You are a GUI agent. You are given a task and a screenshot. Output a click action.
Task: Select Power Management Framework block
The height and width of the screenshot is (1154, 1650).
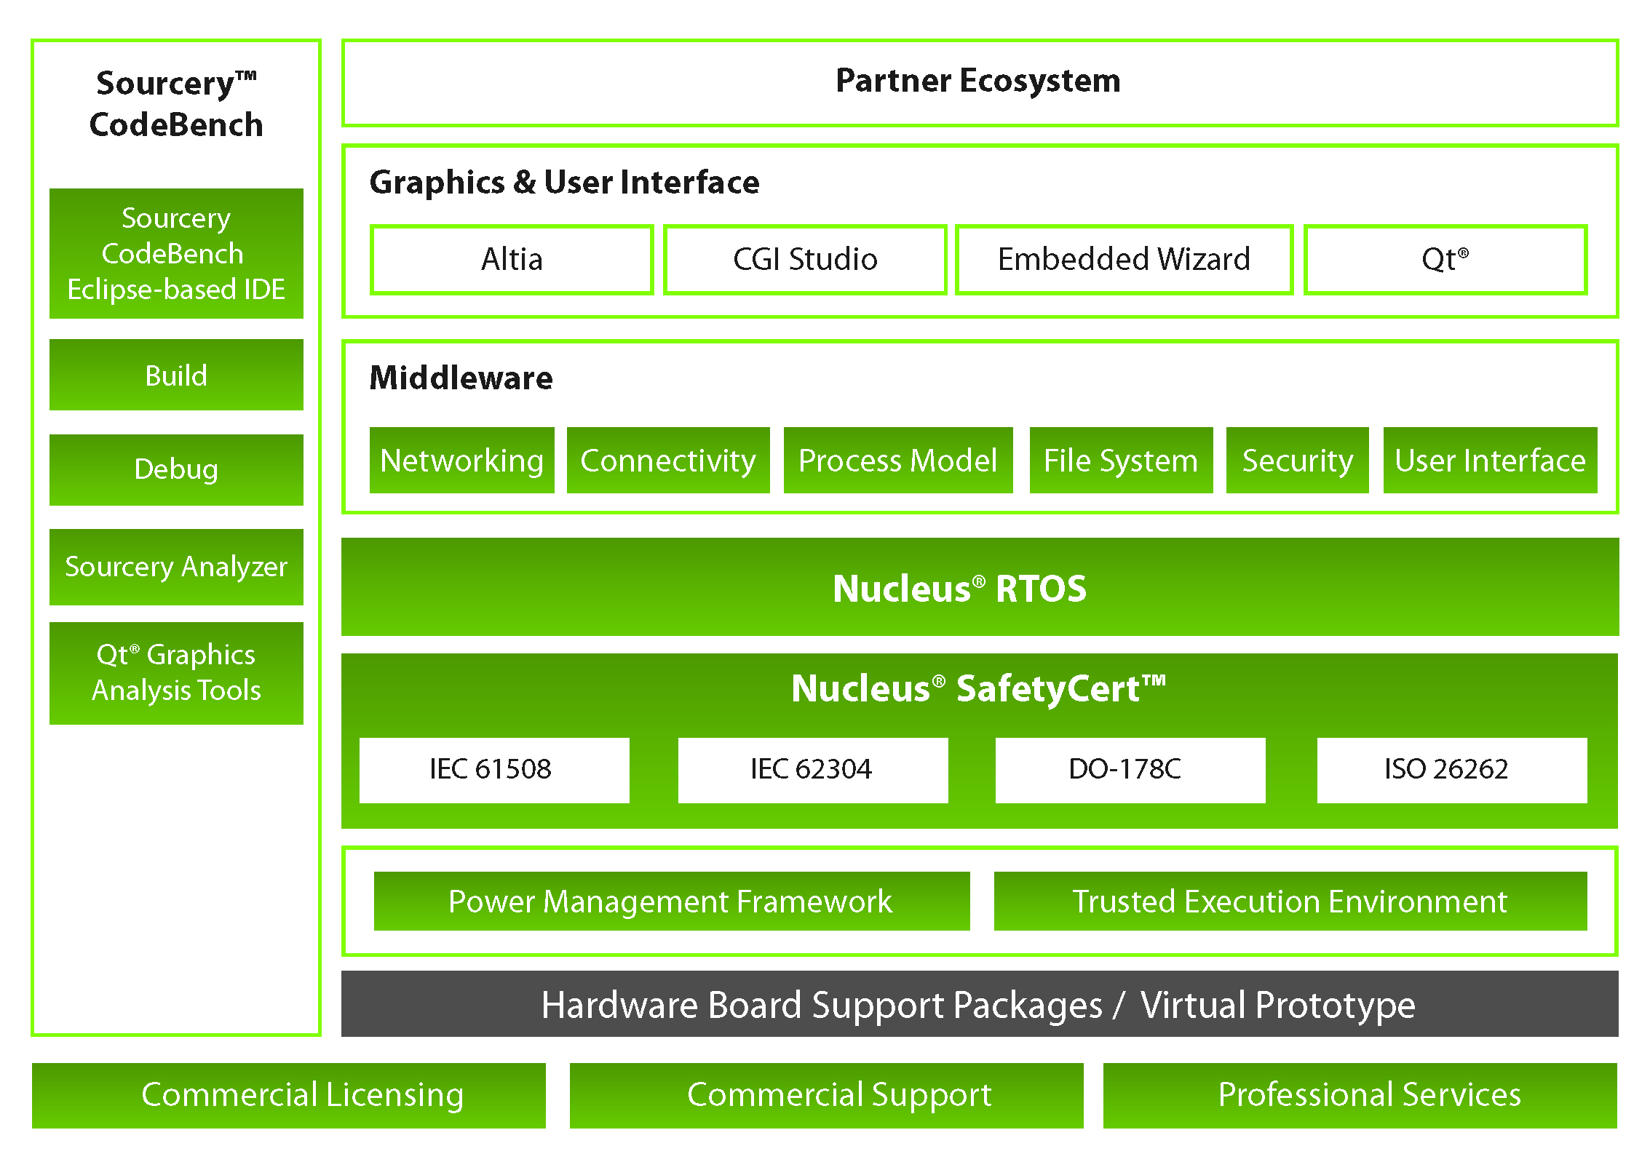(x=671, y=901)
